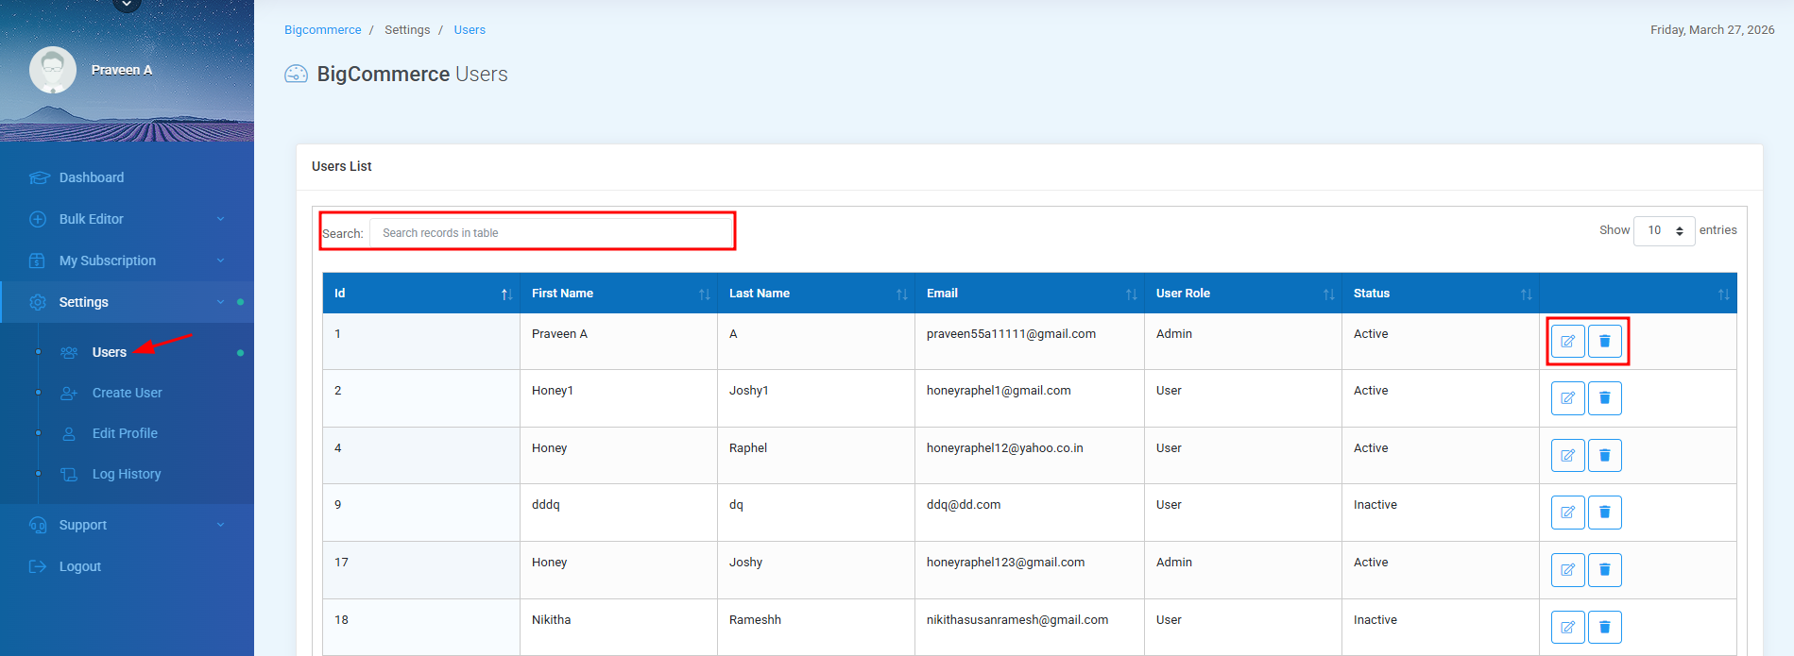Click email nikithasusanramesh@gmail.com cell

pyautogui.click(x=1017, y=620)
